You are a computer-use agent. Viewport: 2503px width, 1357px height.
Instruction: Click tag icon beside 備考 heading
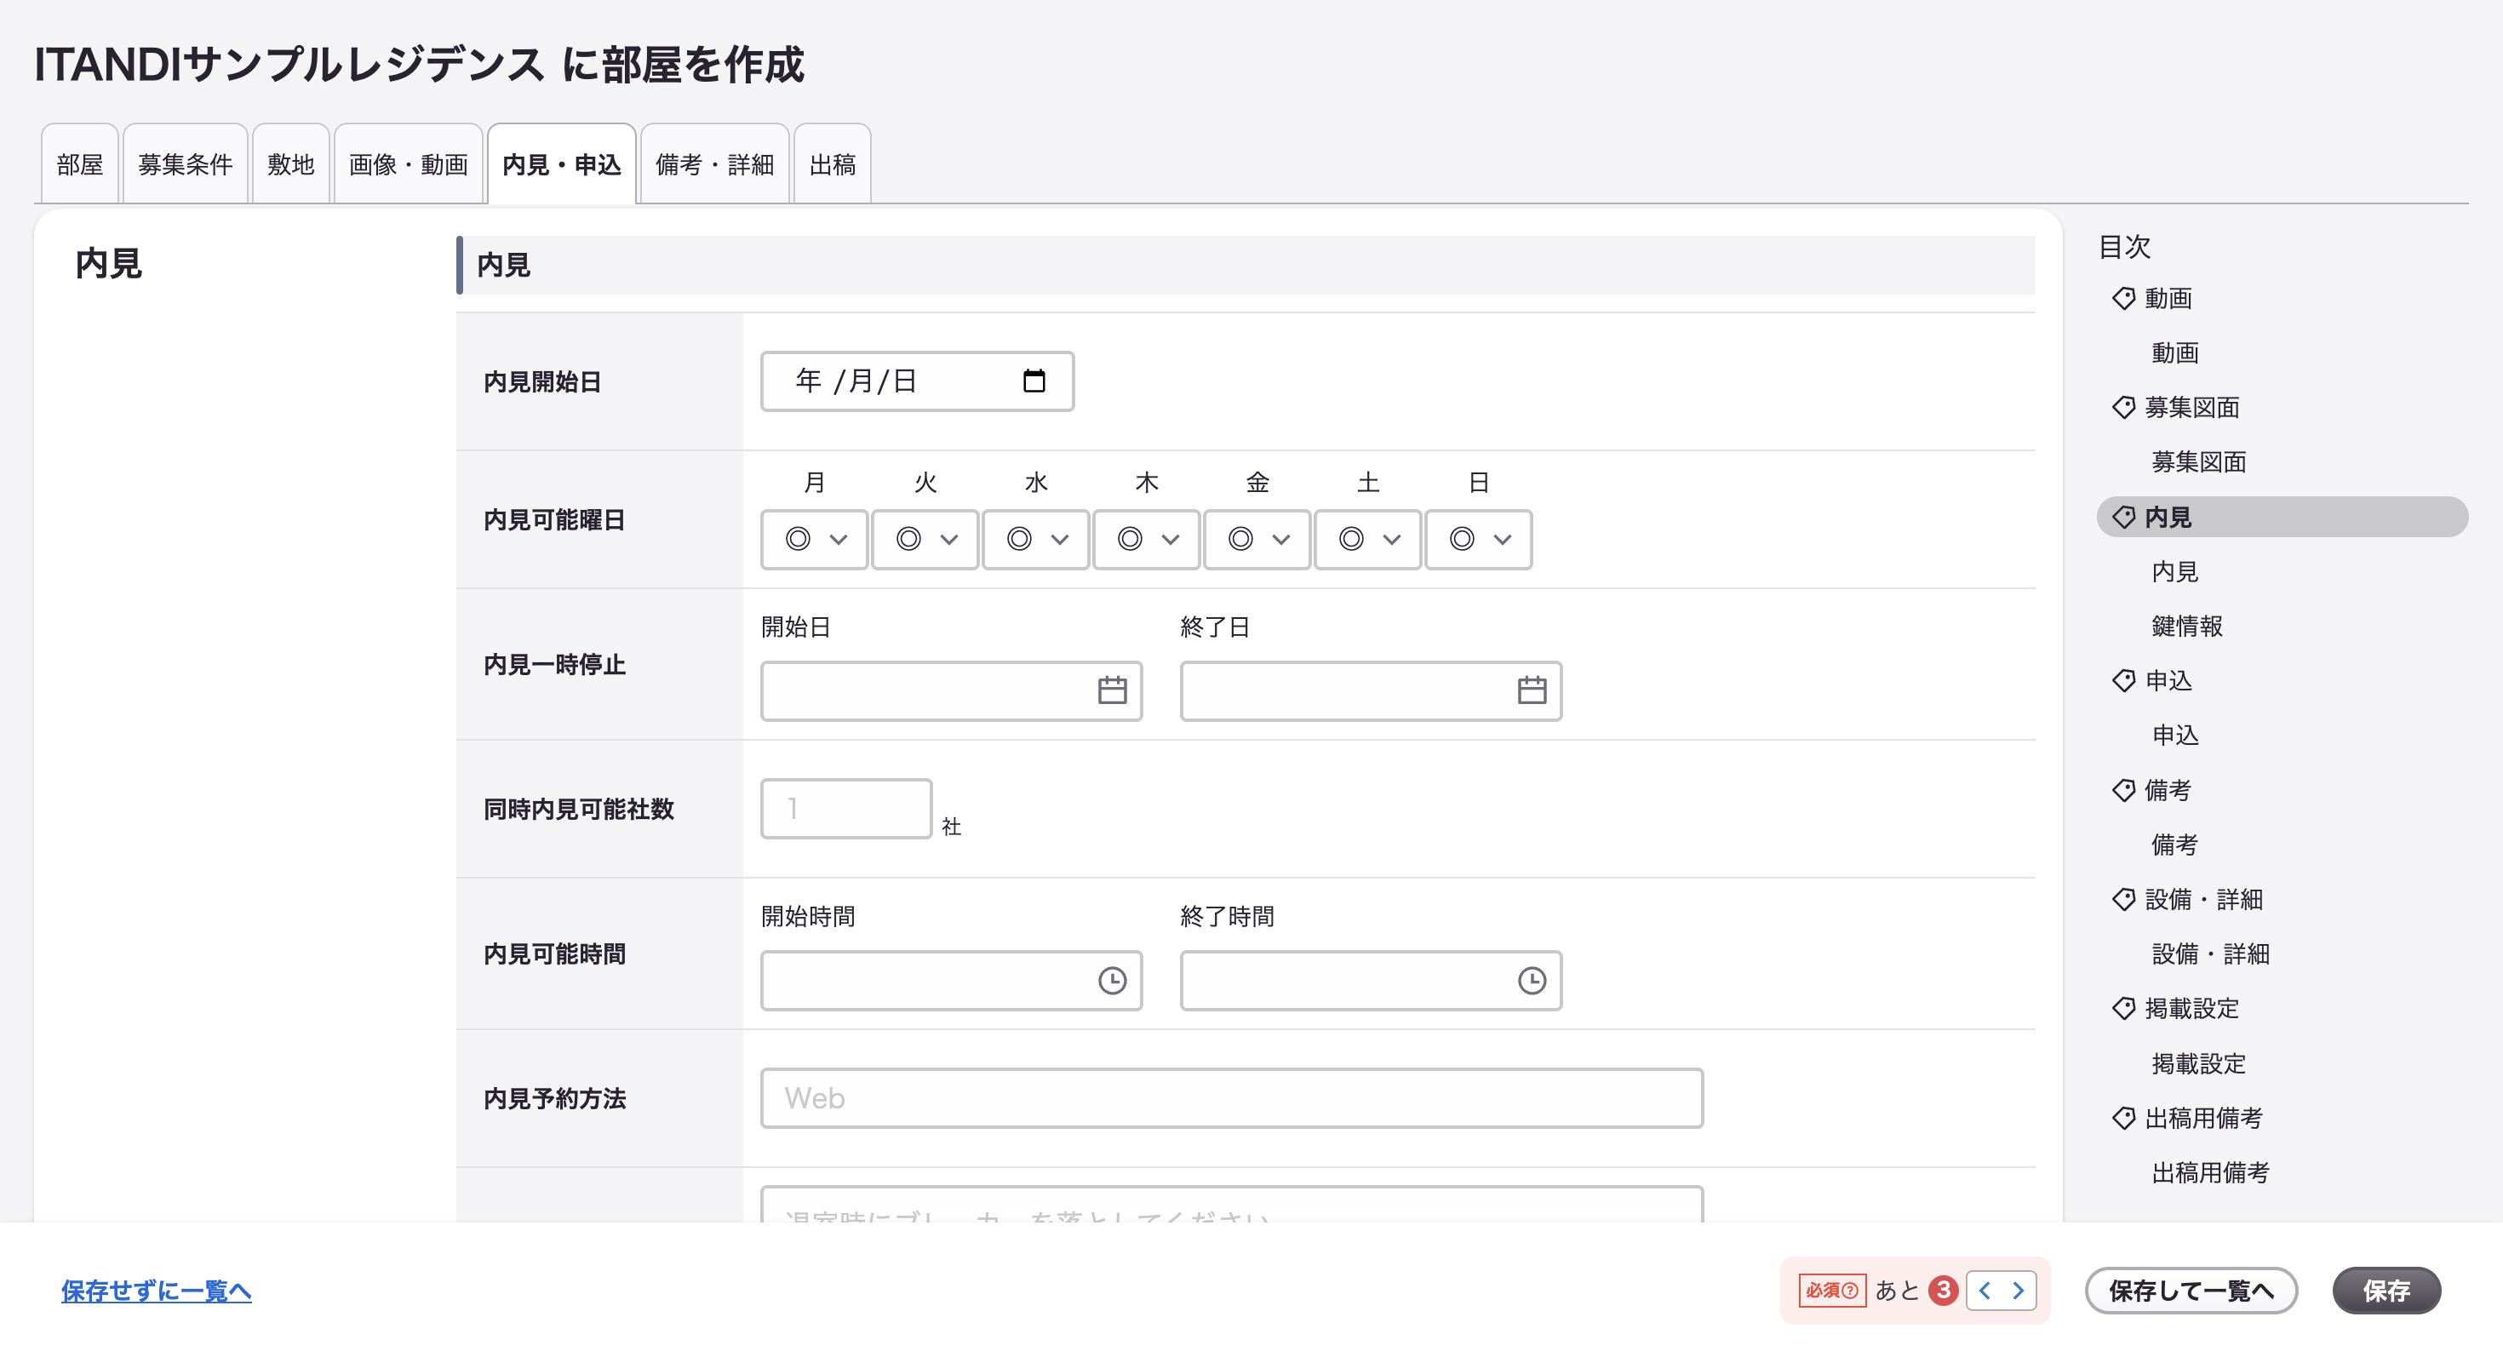[x=2123, y=790]
